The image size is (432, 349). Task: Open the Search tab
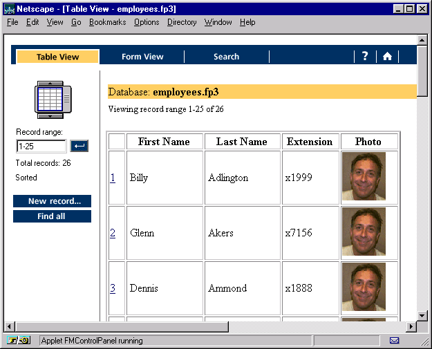(x=226, y=57)
